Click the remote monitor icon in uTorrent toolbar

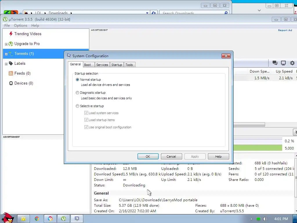click(283, 63)
